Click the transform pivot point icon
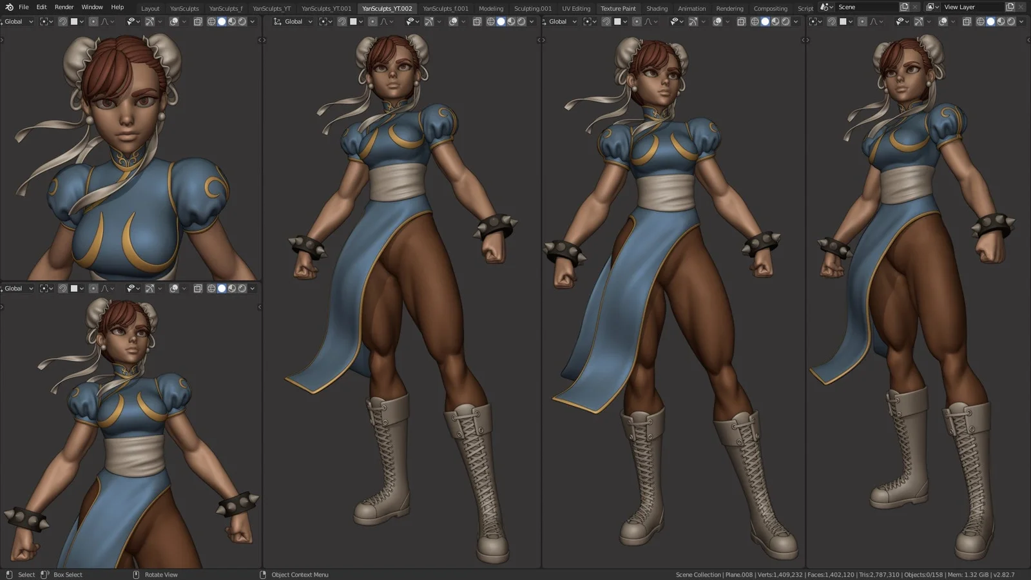 (x=44, y=21)
